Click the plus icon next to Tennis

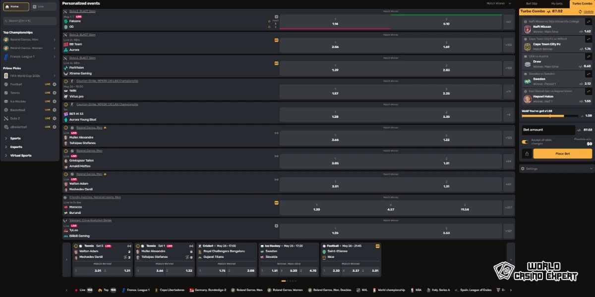point(55,93)
